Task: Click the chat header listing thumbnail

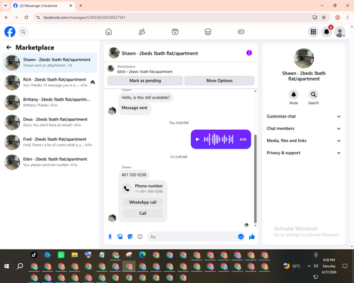Action: [x=114, y=53]
